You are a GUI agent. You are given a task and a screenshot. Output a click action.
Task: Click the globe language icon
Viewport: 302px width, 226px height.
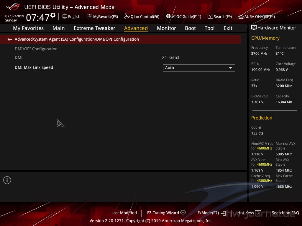point(65,16)
